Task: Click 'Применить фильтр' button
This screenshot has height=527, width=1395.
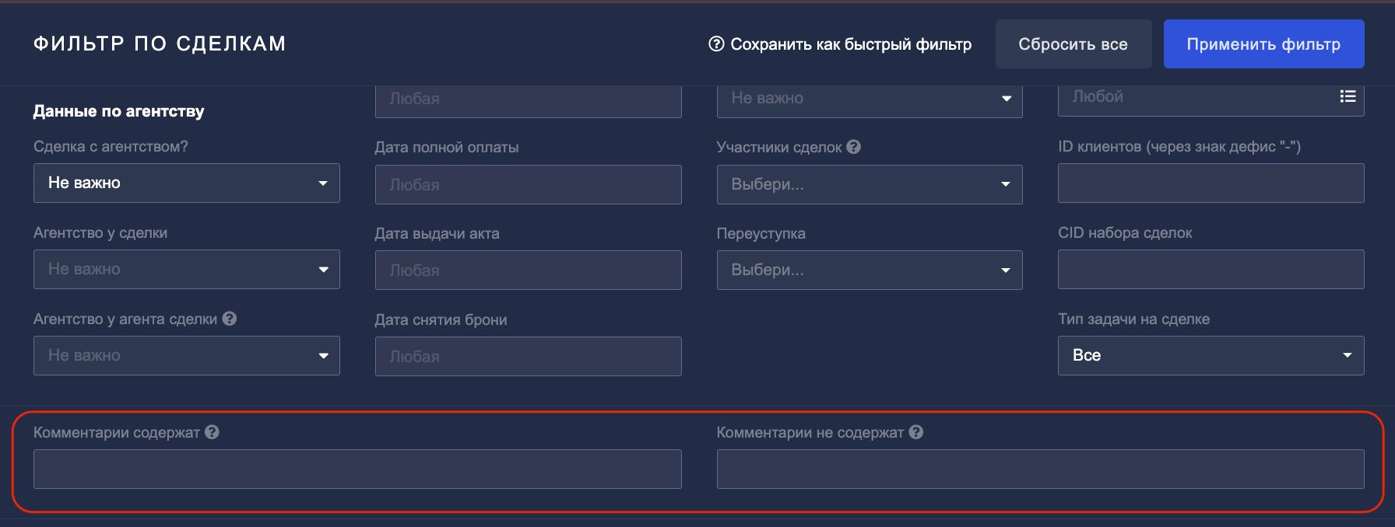Action: tap(1264, 44)
